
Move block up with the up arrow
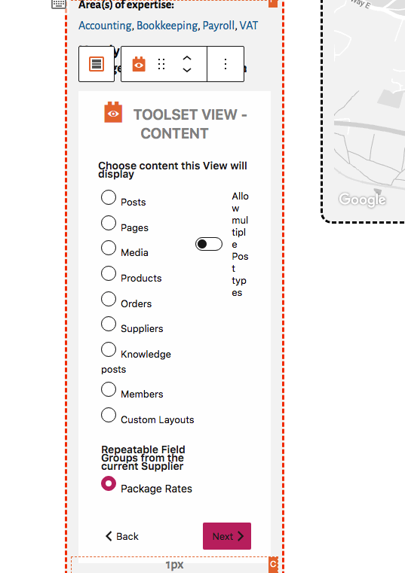click(x=187, y=58)
